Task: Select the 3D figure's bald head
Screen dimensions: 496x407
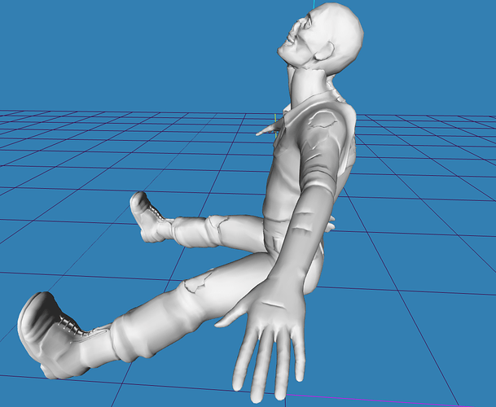Action: [x=321, y=37]
